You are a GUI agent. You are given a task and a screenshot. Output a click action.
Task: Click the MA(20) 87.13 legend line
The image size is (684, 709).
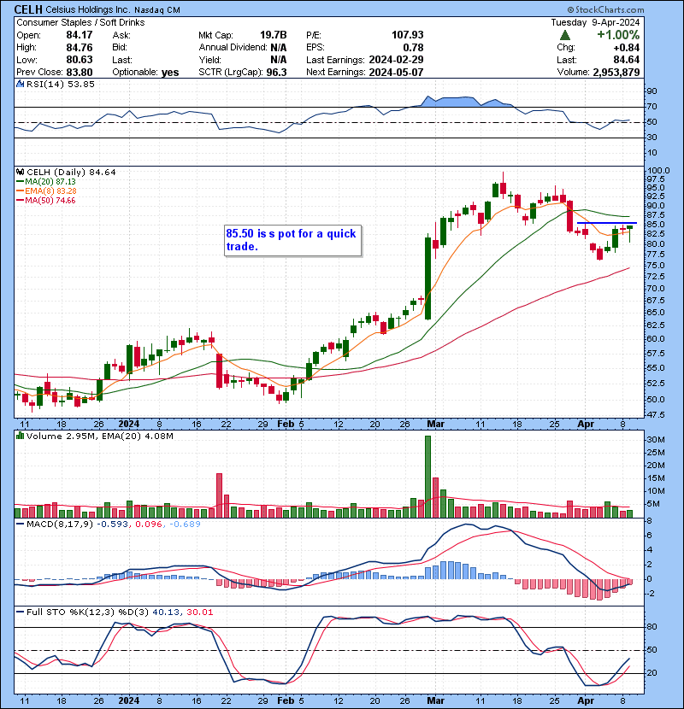coord(45,181)
